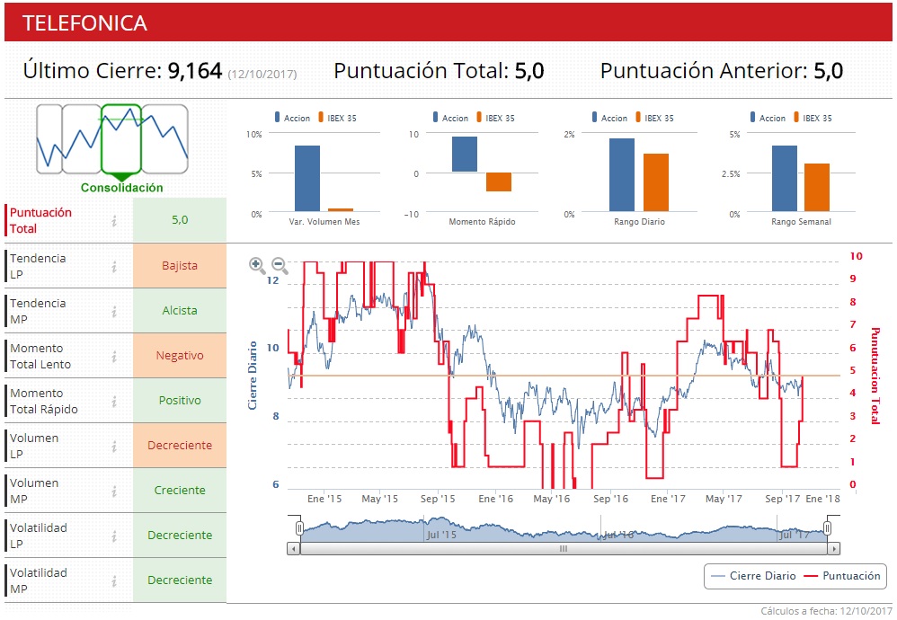Click the blue Accion bar in Var. Volumen Mes

tap(307, 179)
